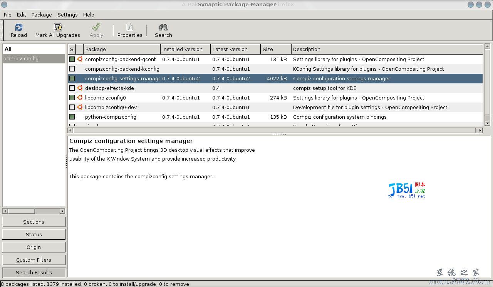Open the window menu icon in title bar
The width and height of the screenshot is (493, 287).
coord(4,4)
